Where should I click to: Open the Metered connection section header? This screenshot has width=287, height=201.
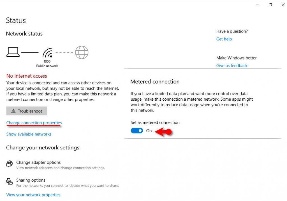(155, 82)
